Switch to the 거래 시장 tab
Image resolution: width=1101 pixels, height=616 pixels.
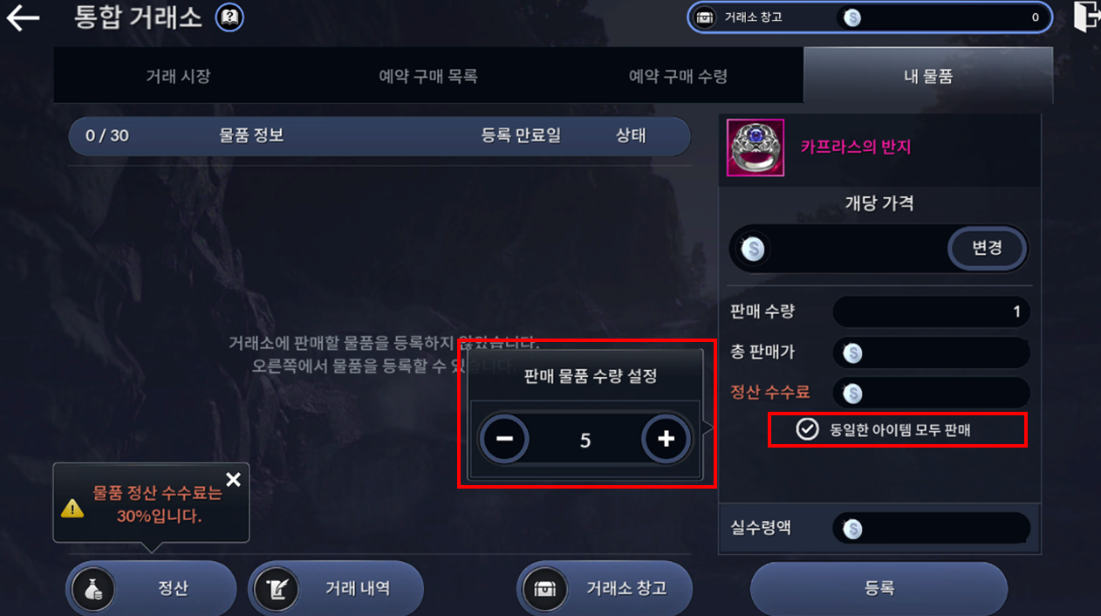tap(178, 76)
